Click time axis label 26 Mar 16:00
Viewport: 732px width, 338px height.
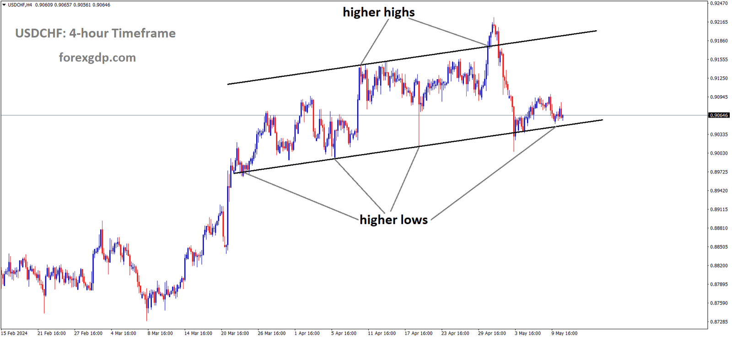(x=272, y=333)
